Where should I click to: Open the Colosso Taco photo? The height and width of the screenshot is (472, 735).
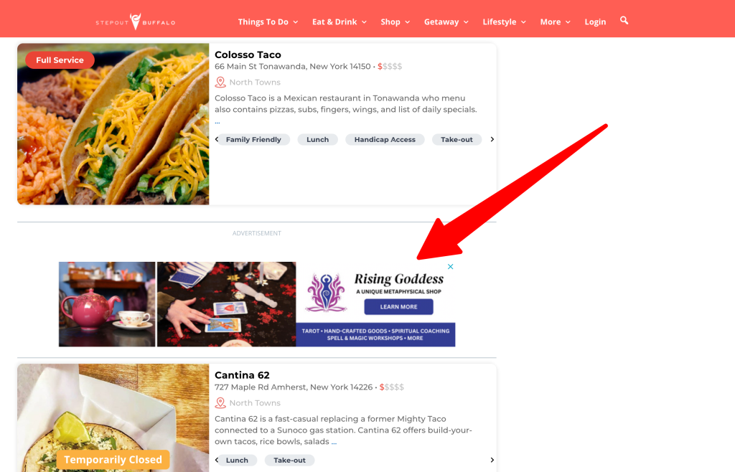tap(113, 124)
